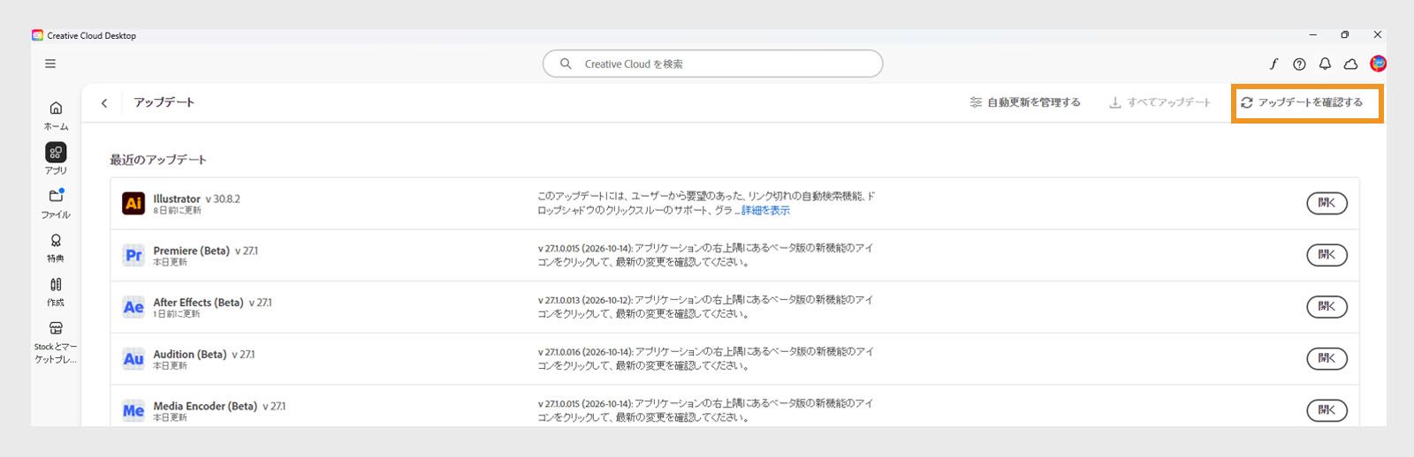Image resolution: width=1414 pixels, height=457 pixels.
Task: Restore the Creative Cloud Desktop window
Action: pyautogui.click(x=1345, y=35)
